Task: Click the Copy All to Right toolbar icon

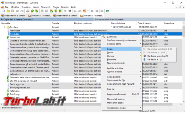Action: [x=92, y=11]
